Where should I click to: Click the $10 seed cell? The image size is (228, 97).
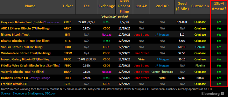[x=182, y=35]
